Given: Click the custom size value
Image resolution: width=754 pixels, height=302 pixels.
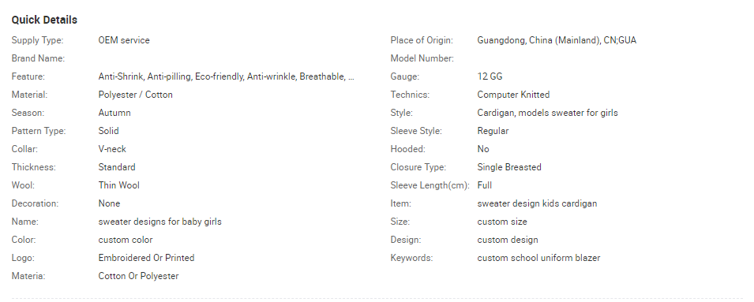Looking at the screenshot, I should coord(502,222).
